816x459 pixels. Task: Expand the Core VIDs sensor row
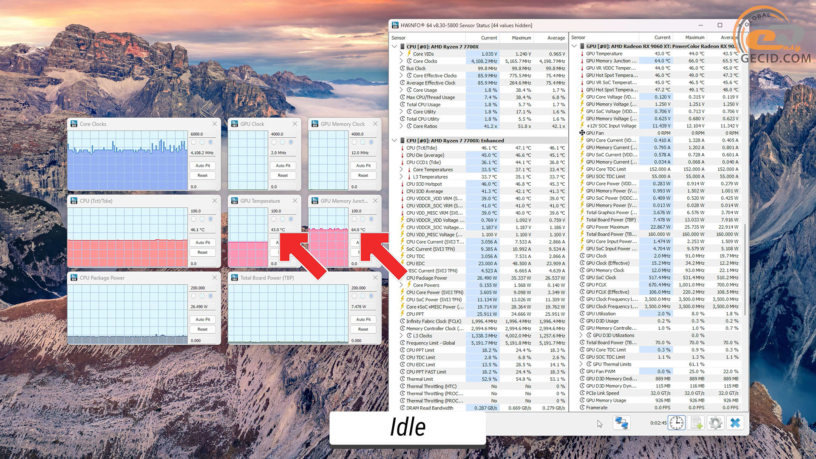[401, 54]
